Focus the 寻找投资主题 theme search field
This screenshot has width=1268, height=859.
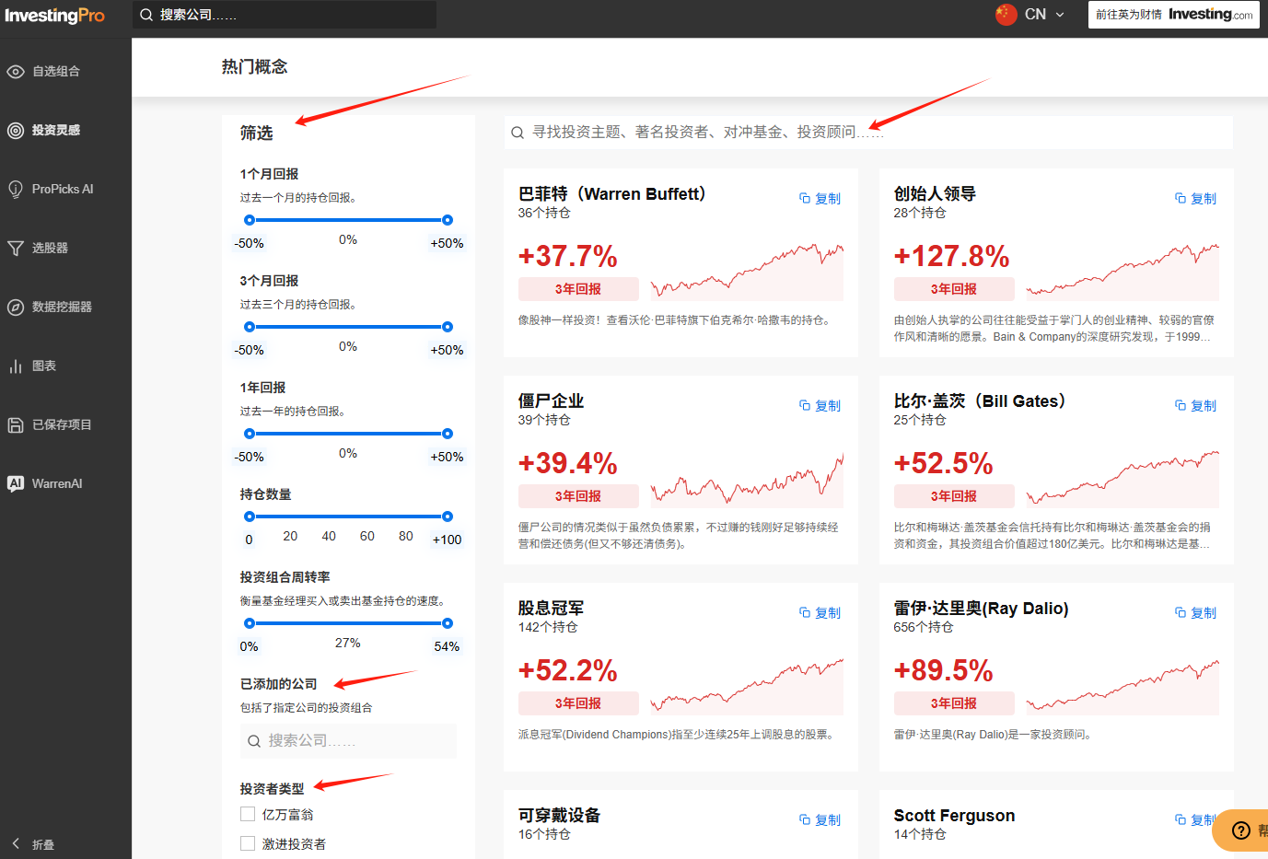868,133
